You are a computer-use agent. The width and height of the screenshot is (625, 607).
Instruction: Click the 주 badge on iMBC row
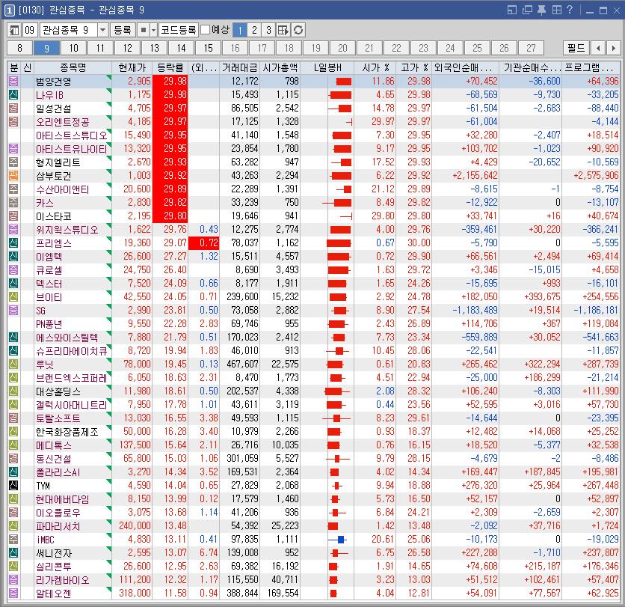13,540
